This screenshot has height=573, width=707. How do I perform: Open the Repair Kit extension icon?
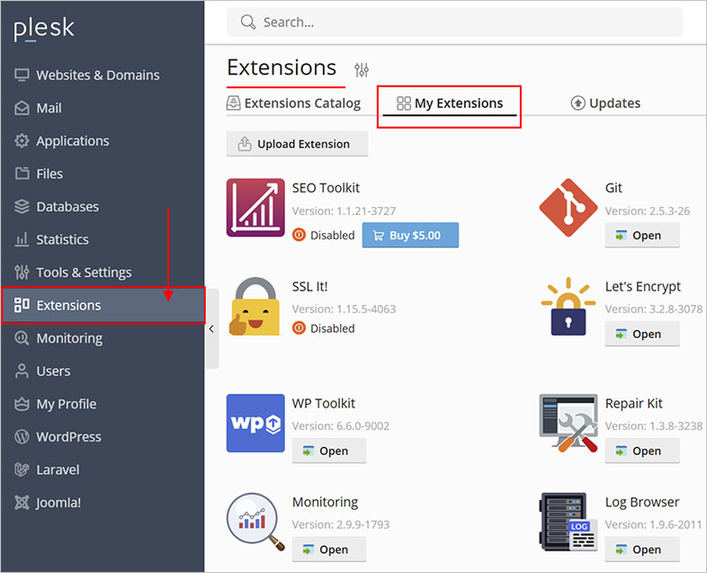[x=568, y=424]
